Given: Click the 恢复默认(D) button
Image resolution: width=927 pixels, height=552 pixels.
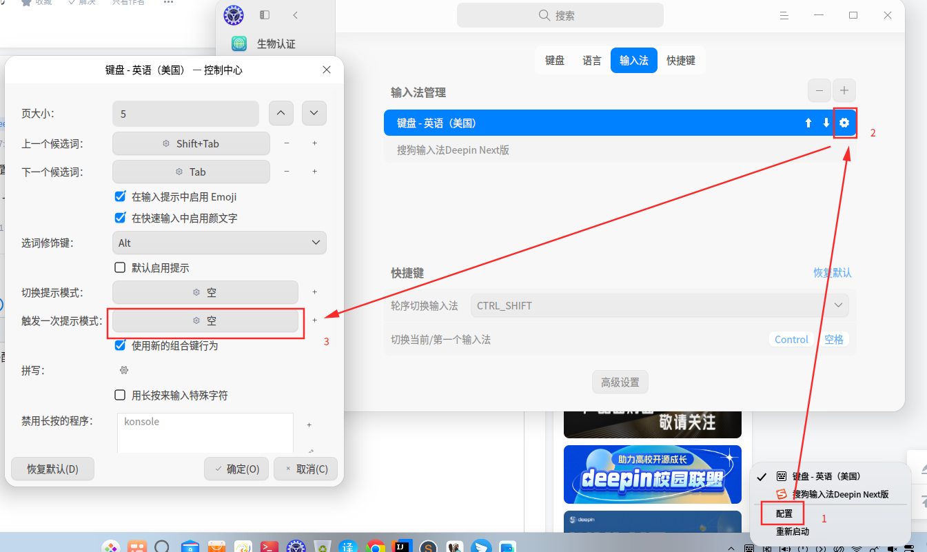Looking at the screenshot, I should [x=53, y=469].
